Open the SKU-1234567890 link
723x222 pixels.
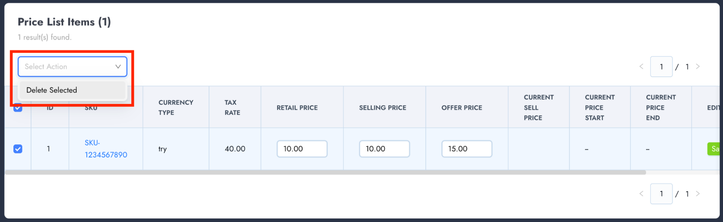click(106, 149)
